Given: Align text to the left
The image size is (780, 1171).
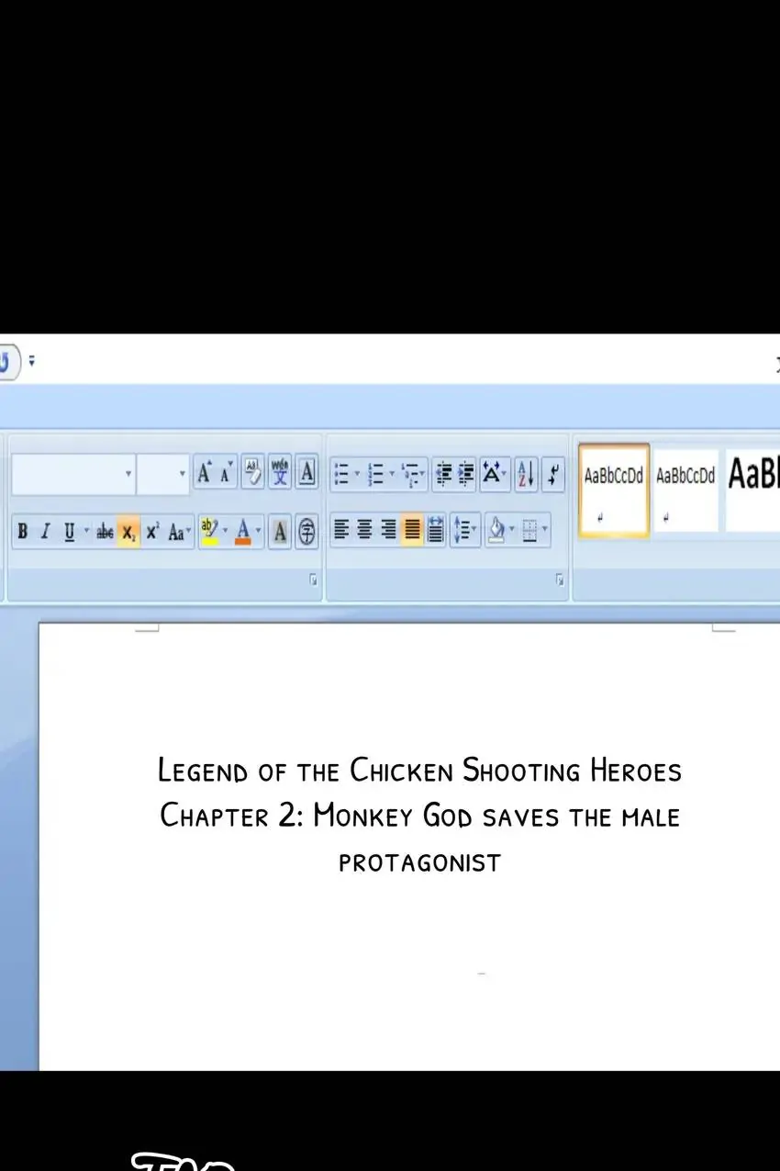Looking at the screenshot, I should tap(341, 530).
